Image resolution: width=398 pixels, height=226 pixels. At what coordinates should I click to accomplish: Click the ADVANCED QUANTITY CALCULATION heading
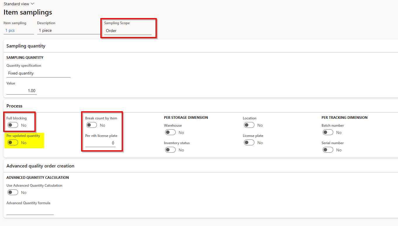tap(38, 178)
